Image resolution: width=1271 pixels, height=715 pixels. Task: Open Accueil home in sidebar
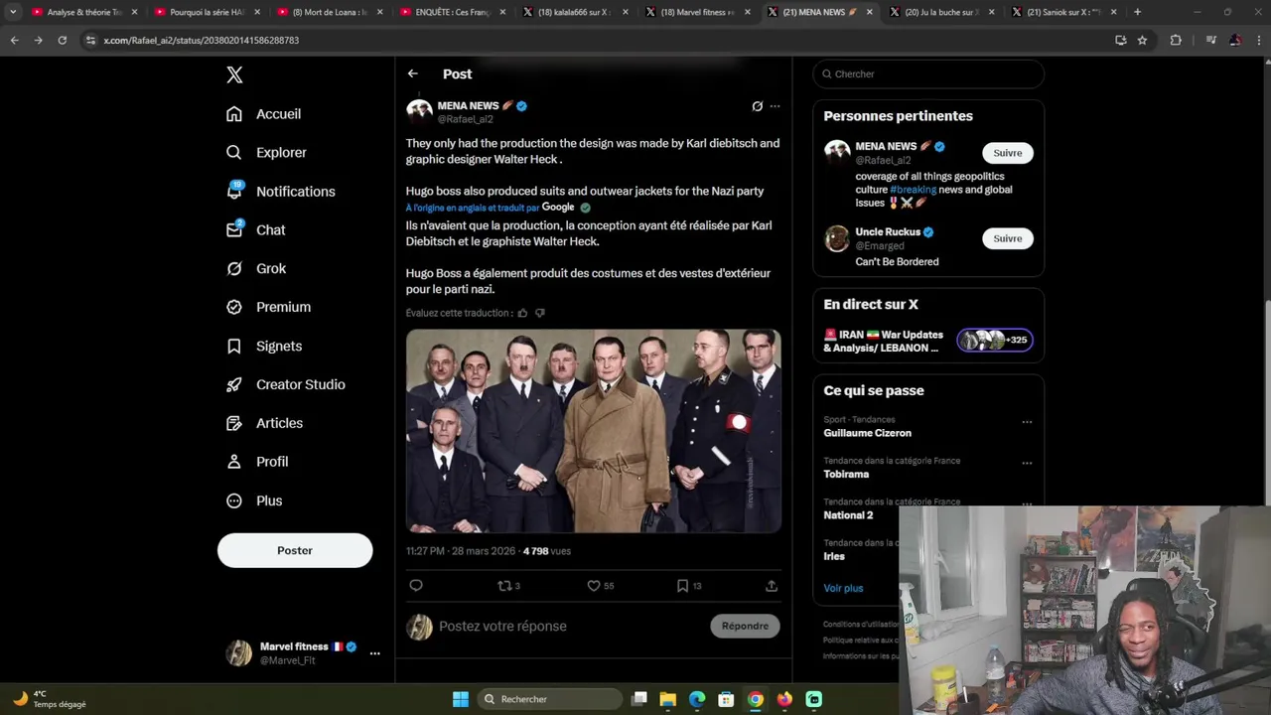pyautogui.click(x=263, y=114)
